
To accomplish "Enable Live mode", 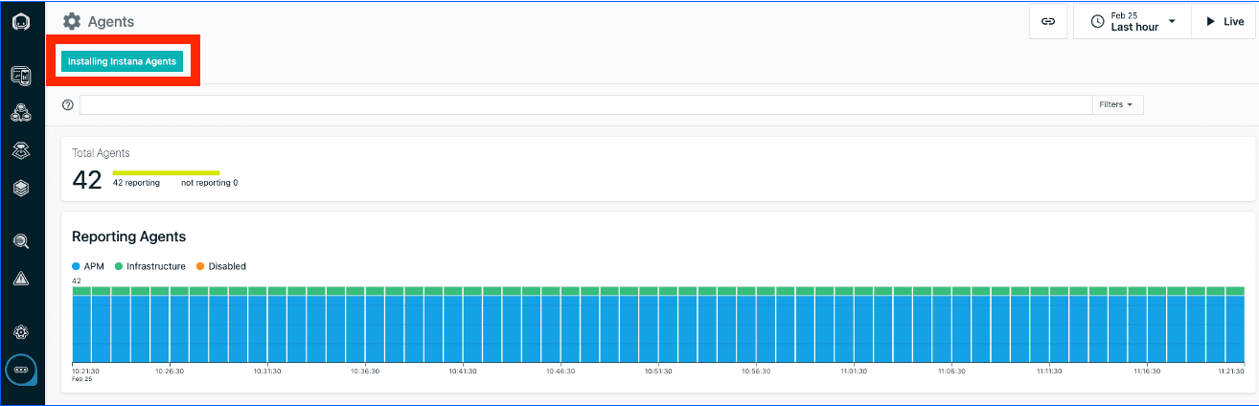I will tap(1224, 21).
